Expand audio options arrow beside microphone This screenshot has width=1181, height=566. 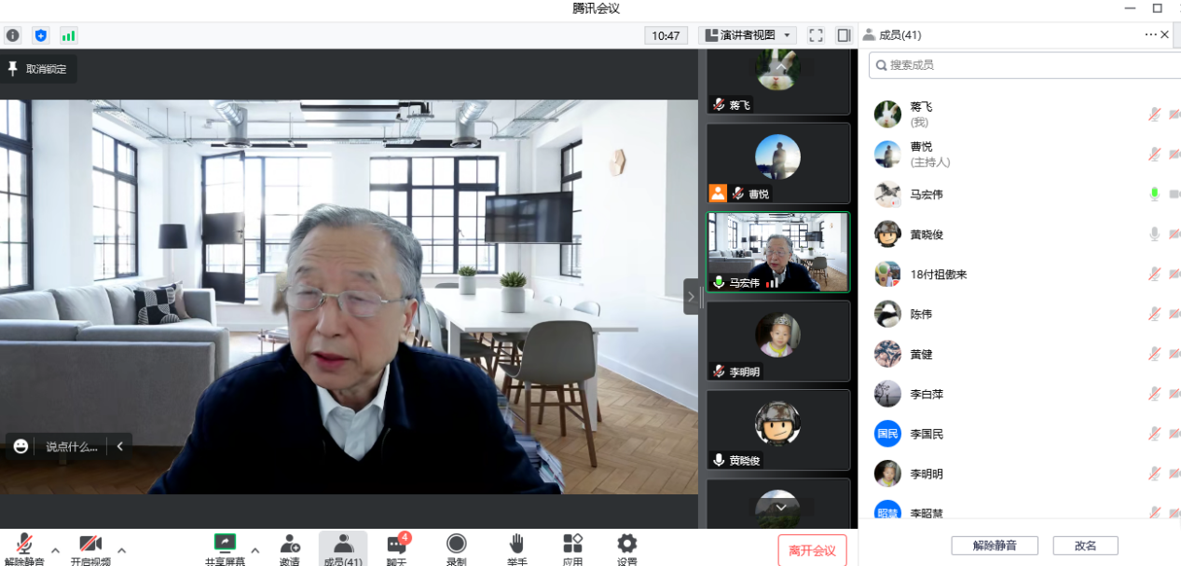click(x=55, y=549)
